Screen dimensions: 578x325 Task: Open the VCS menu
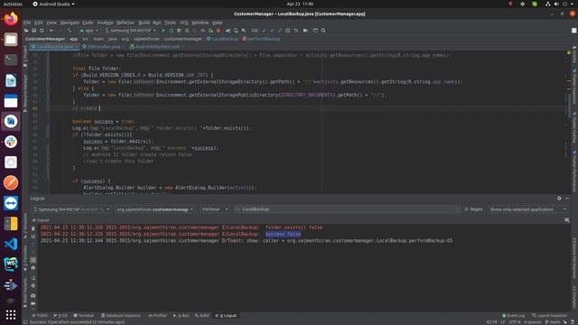point(184,23)
